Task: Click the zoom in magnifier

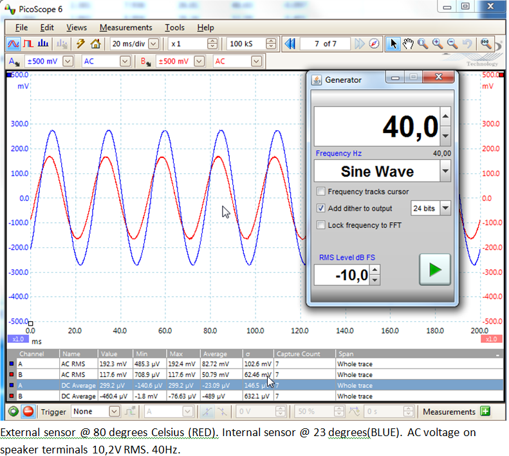Action: [x=438, y=44]
